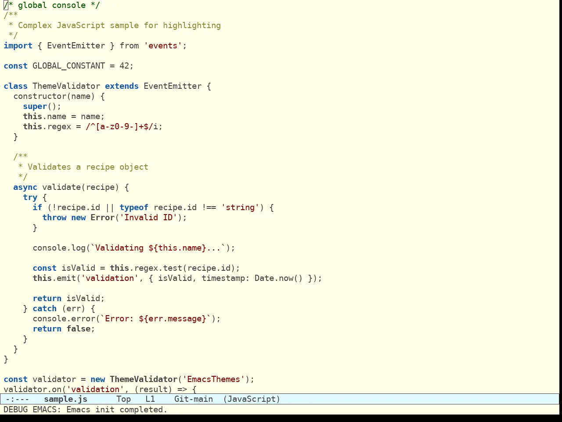Click 'isValid' in the const declaration line
The height and width of the screenshot is (422, 562).
point(78,268)
